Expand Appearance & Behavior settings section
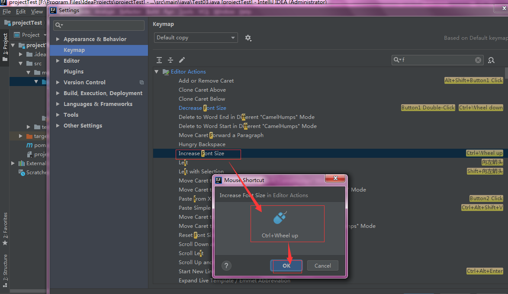The width and height of the screenshot is (508, 294). (x=58, y=39)
